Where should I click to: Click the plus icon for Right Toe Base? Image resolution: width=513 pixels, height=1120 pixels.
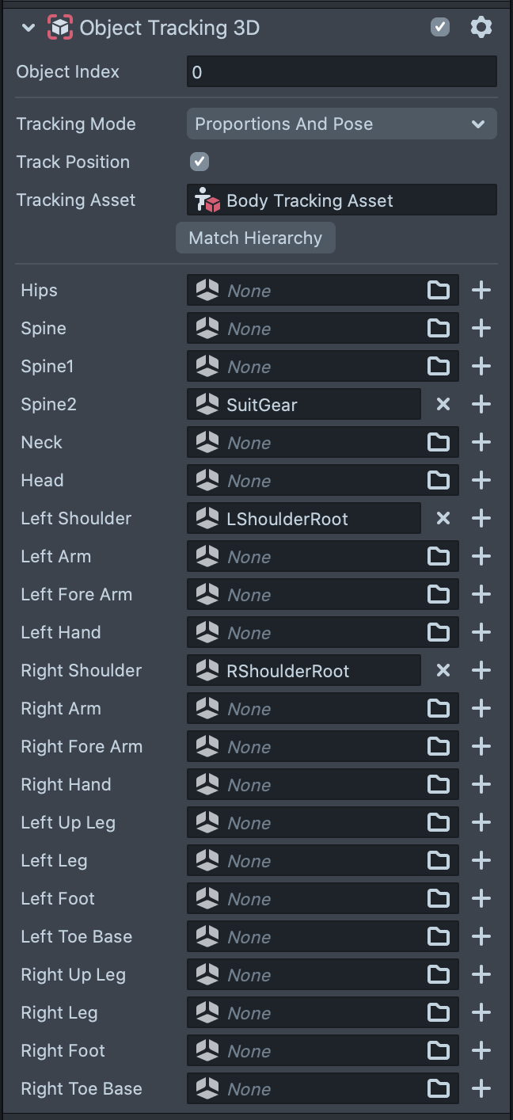[481, 1089]
